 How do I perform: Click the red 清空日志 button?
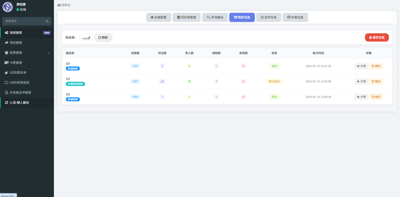tap(377, 37)
